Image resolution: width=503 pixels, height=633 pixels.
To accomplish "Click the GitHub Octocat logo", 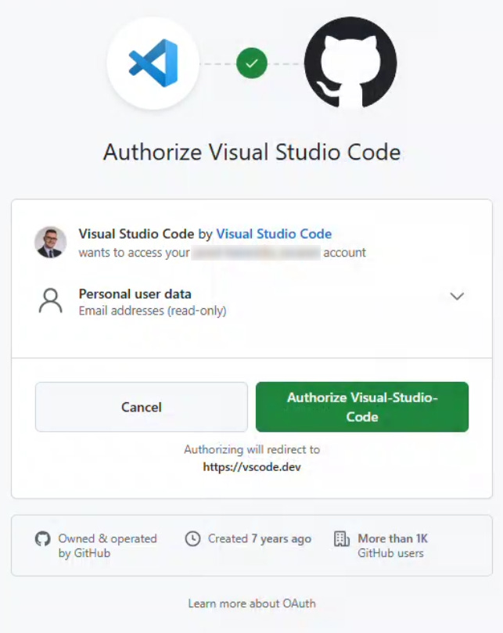I will (x=350, y=63).
